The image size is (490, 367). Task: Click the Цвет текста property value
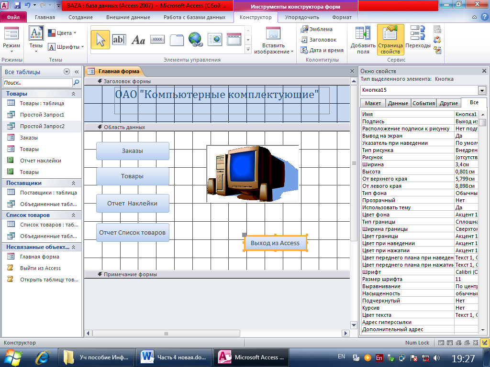click(466, 315)
